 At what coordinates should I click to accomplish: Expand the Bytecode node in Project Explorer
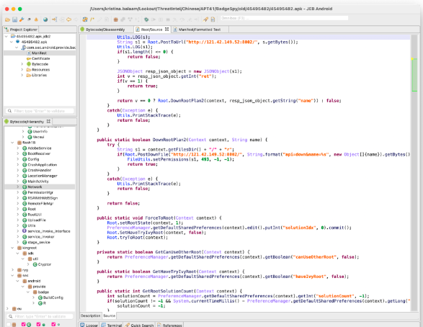point(22,64)
